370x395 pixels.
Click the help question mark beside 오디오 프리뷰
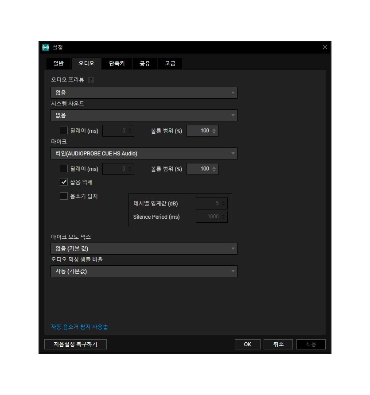pyautogui.click(x=91, y=80)
